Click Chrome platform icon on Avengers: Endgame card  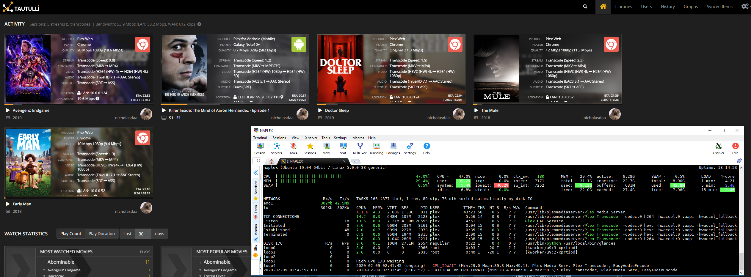[143, 44]
